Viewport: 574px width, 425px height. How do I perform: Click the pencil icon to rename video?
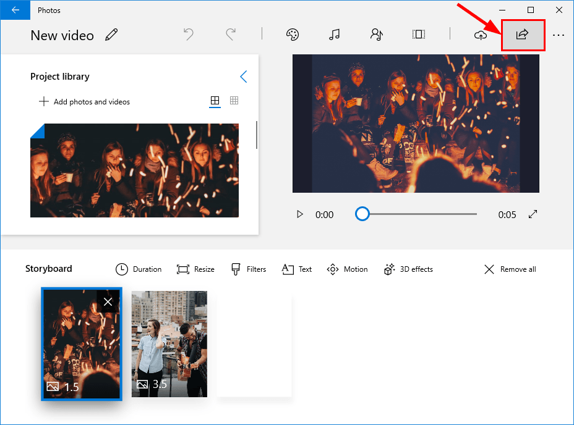[111, 35]
